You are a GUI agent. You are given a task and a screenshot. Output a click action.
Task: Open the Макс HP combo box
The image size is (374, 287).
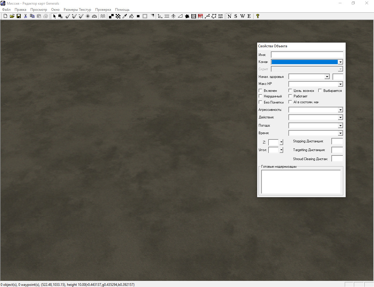pyautogui.click(x=340, y=84)
